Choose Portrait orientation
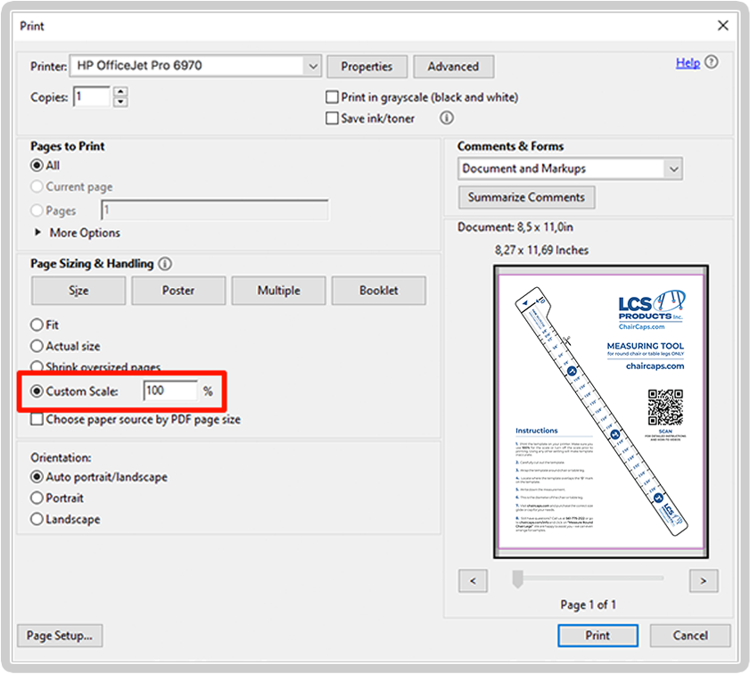The height and width of the screenshot is (674, 750). pos(37,498)
